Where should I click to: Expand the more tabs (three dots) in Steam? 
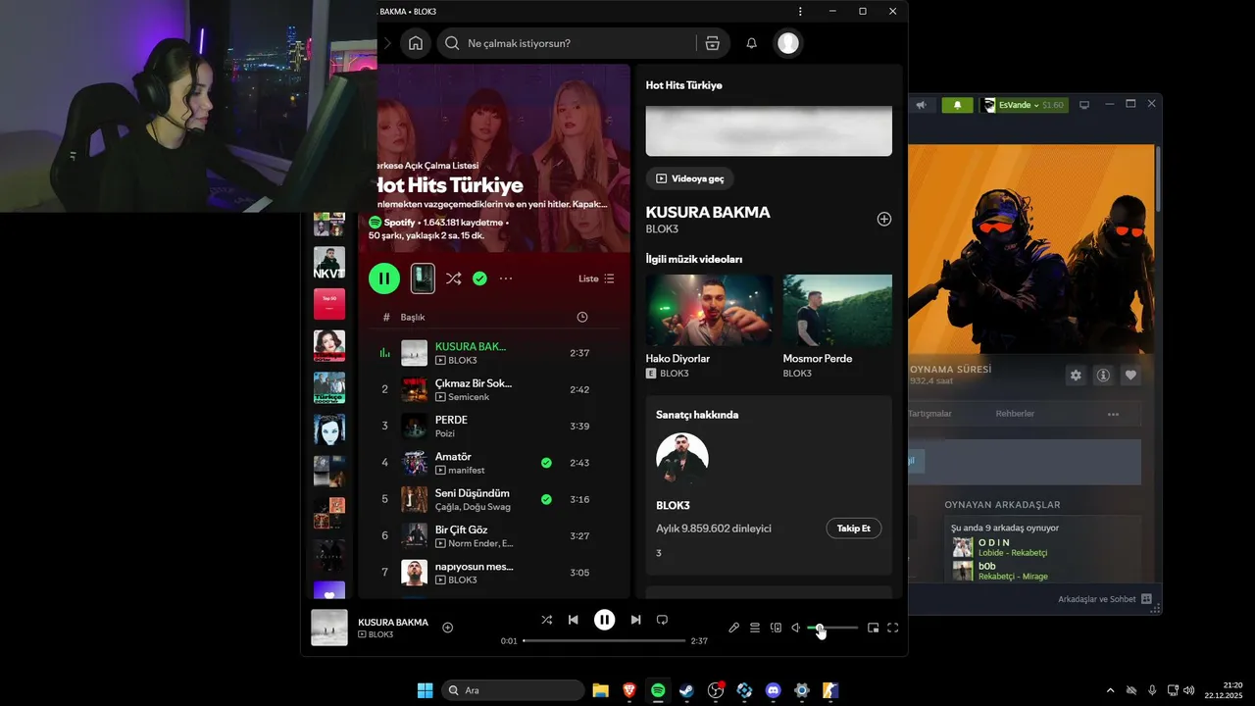point(1113,414)
